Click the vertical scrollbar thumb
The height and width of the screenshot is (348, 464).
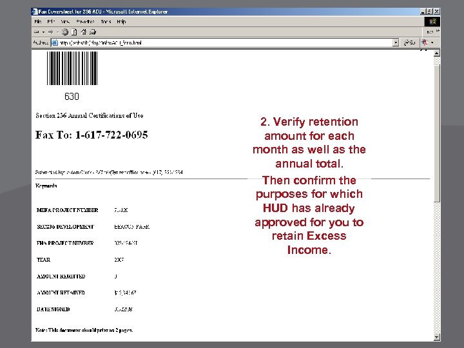436,133
